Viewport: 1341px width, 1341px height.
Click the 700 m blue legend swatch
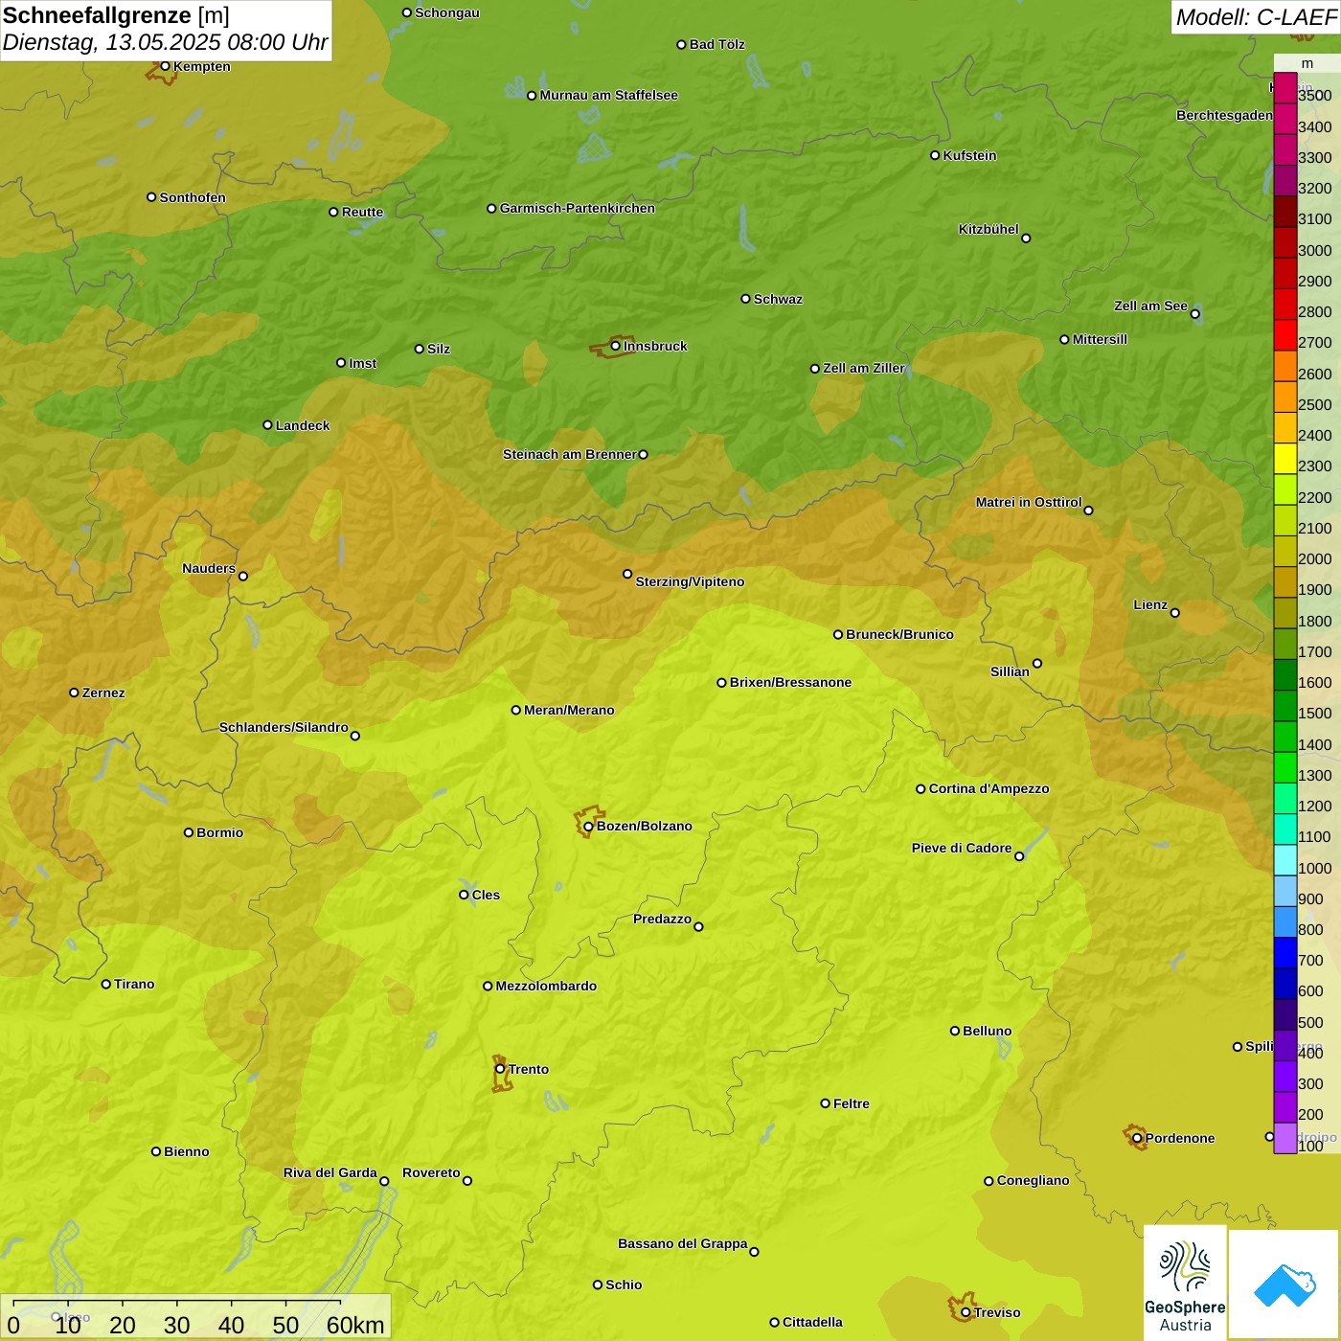point(1284,953)
